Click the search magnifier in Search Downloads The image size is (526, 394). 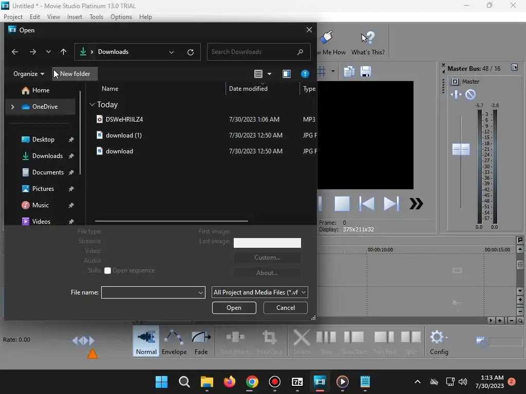click(300, 52)
